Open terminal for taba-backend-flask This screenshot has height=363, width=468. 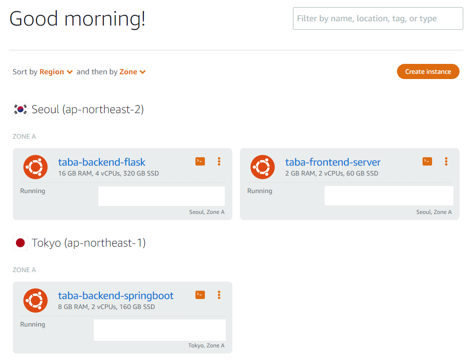200,161
